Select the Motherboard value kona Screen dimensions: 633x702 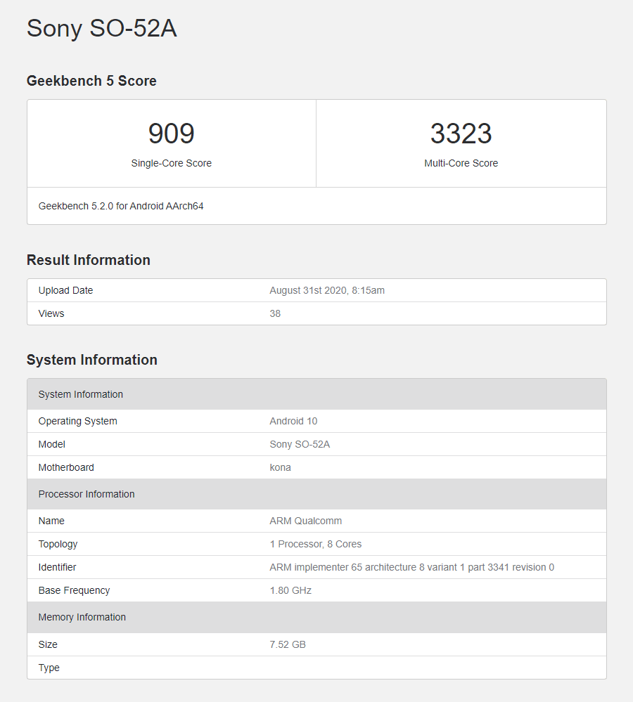(x=280, y=467)
